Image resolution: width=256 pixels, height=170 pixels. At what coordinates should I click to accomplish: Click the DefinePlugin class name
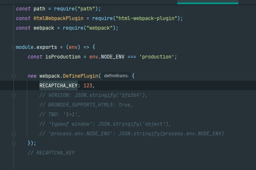pos(80,76)
